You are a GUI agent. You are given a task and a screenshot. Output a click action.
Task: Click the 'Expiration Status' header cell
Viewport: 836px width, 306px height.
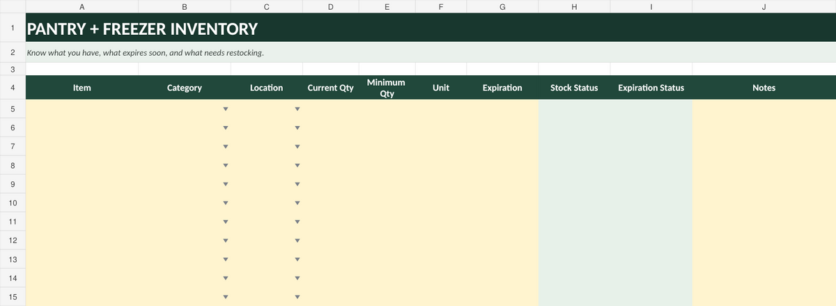pos(651,88)
